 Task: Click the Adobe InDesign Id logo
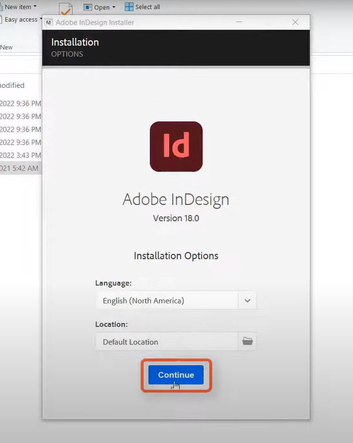coord(176,146)
